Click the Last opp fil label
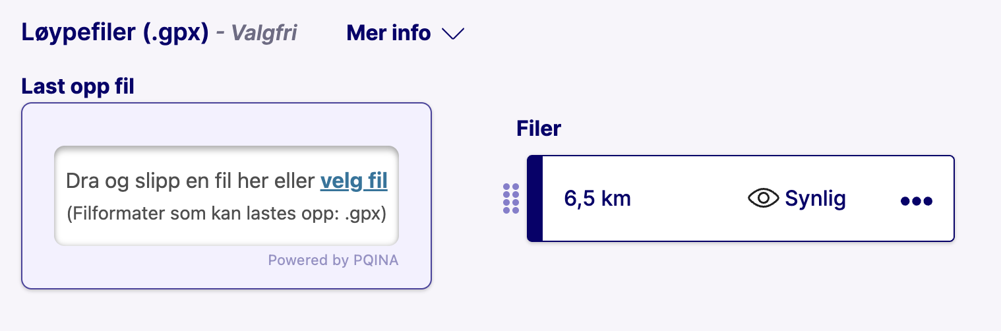The width and height of the screenshot is (1001, 331). [x=78, y=86]
